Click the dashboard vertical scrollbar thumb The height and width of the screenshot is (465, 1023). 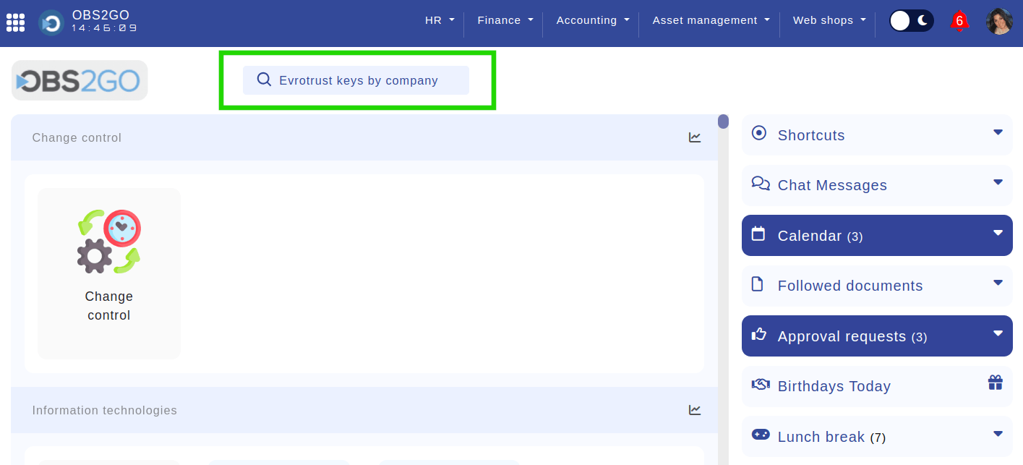pos(723,121)
